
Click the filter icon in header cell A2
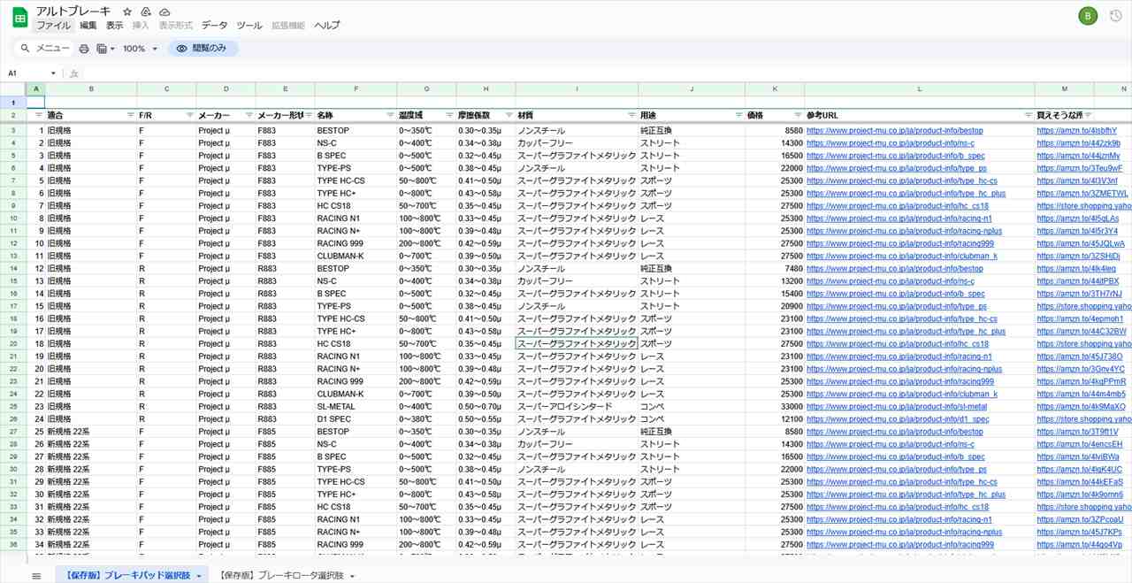point(38,116)
